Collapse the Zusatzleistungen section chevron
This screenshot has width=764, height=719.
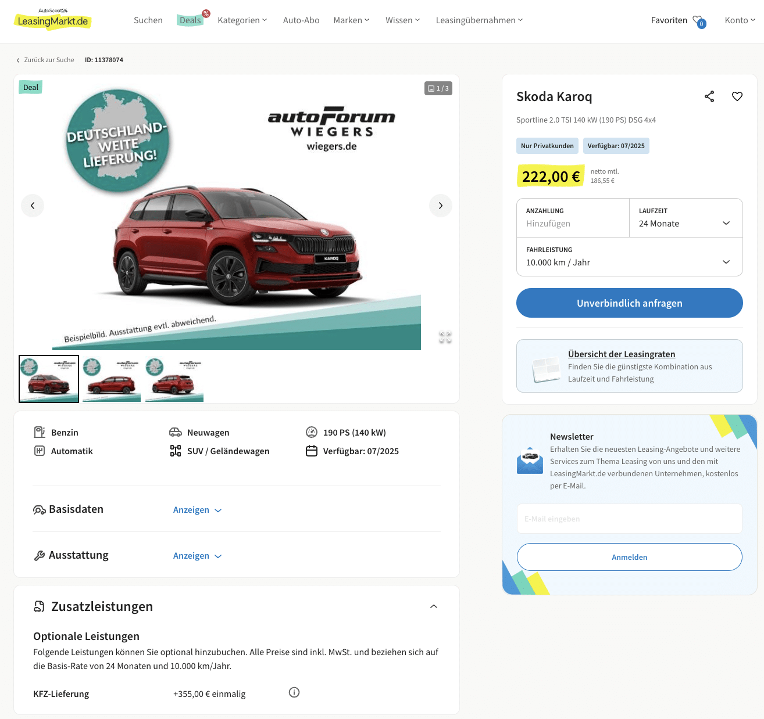click(434, 606)
